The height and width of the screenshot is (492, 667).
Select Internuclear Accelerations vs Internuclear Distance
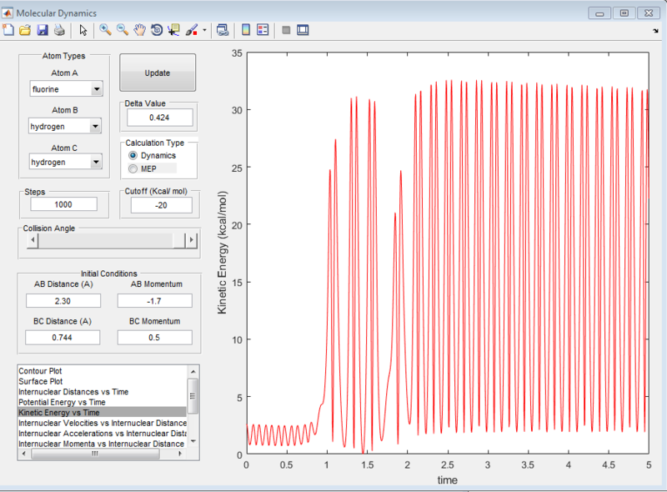102,434
